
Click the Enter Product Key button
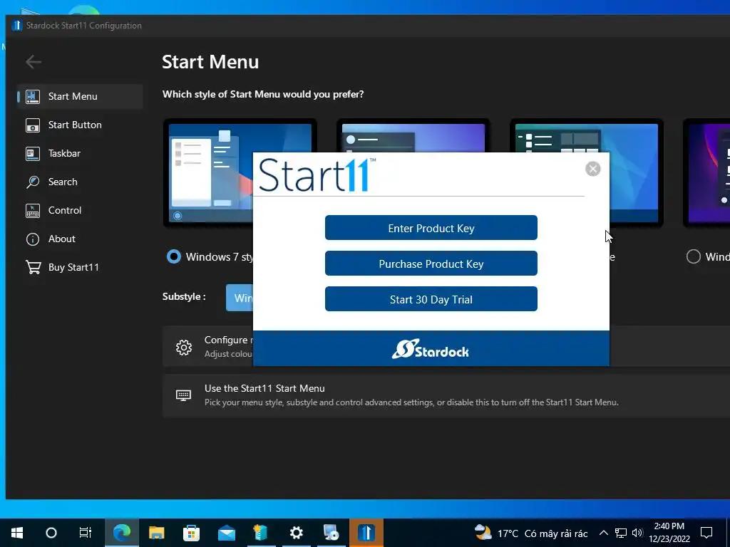point(431,228)
